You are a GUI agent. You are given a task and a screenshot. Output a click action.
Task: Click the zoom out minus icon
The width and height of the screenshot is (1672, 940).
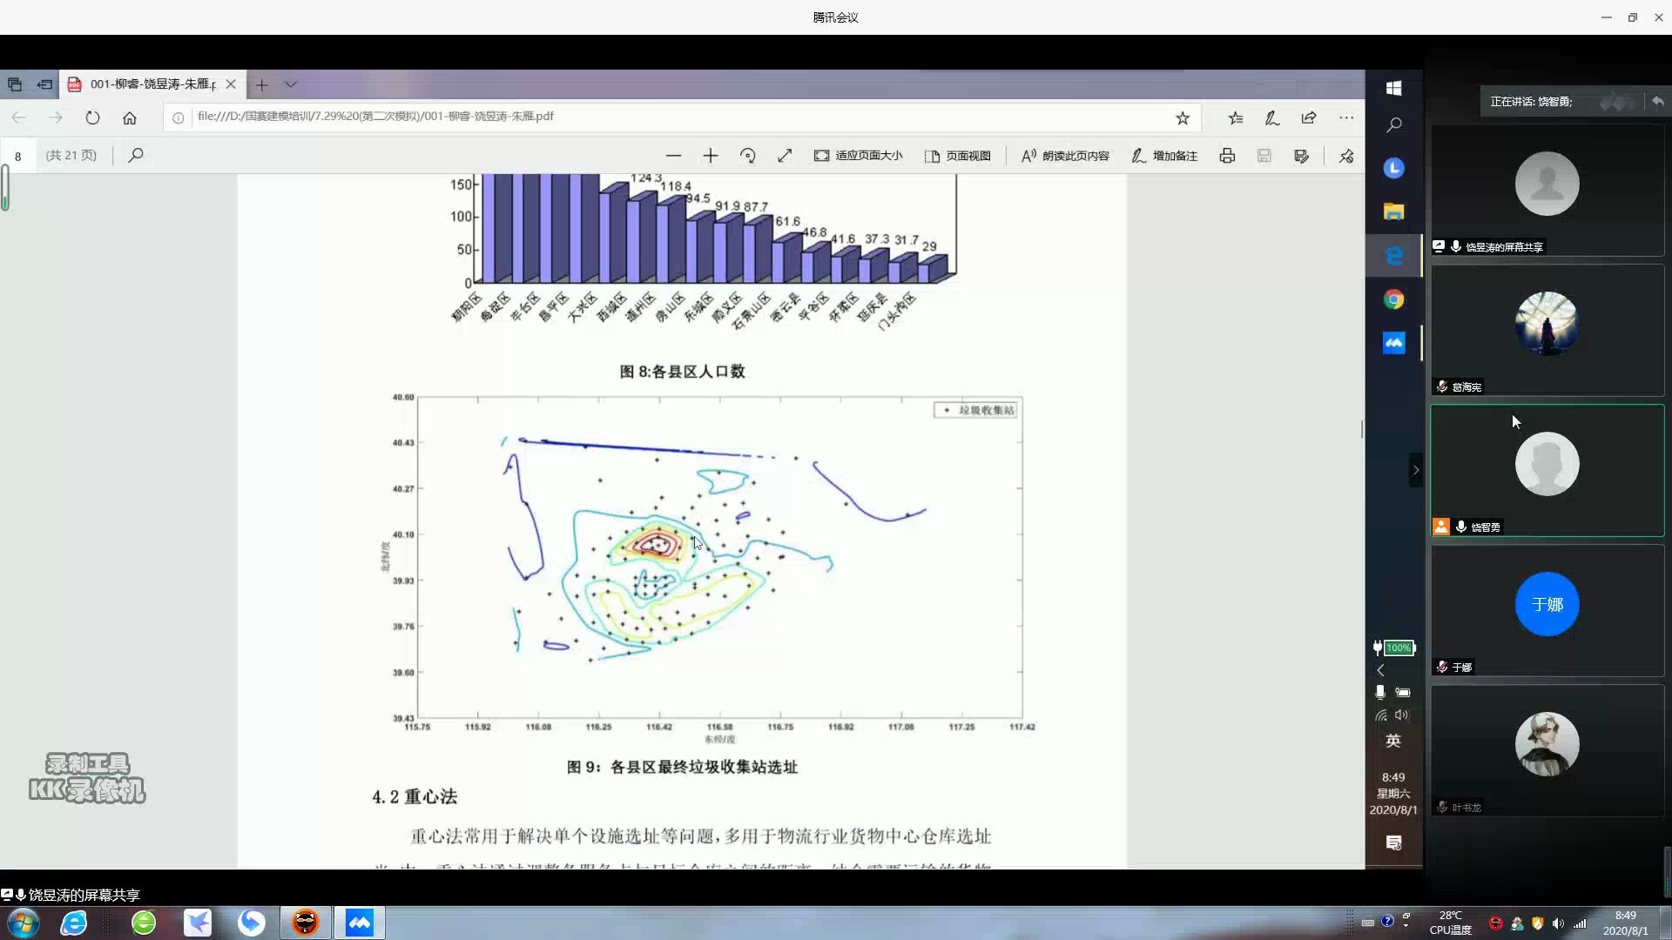click(x=673, y=156)
